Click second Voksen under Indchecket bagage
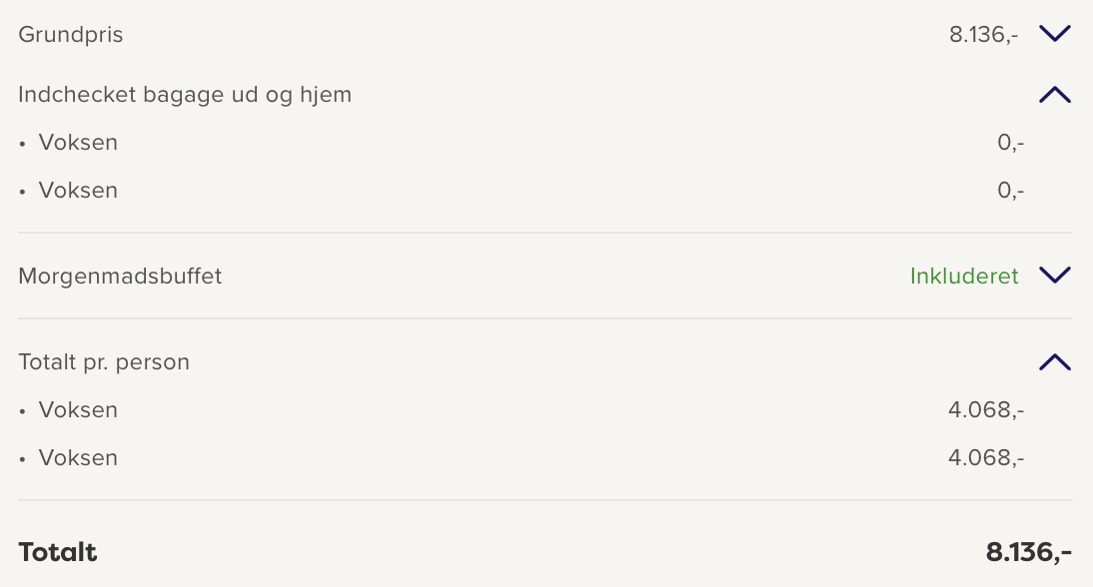Image resolution: width=1093 pixels, height=587 pixels. pos(78,191)
